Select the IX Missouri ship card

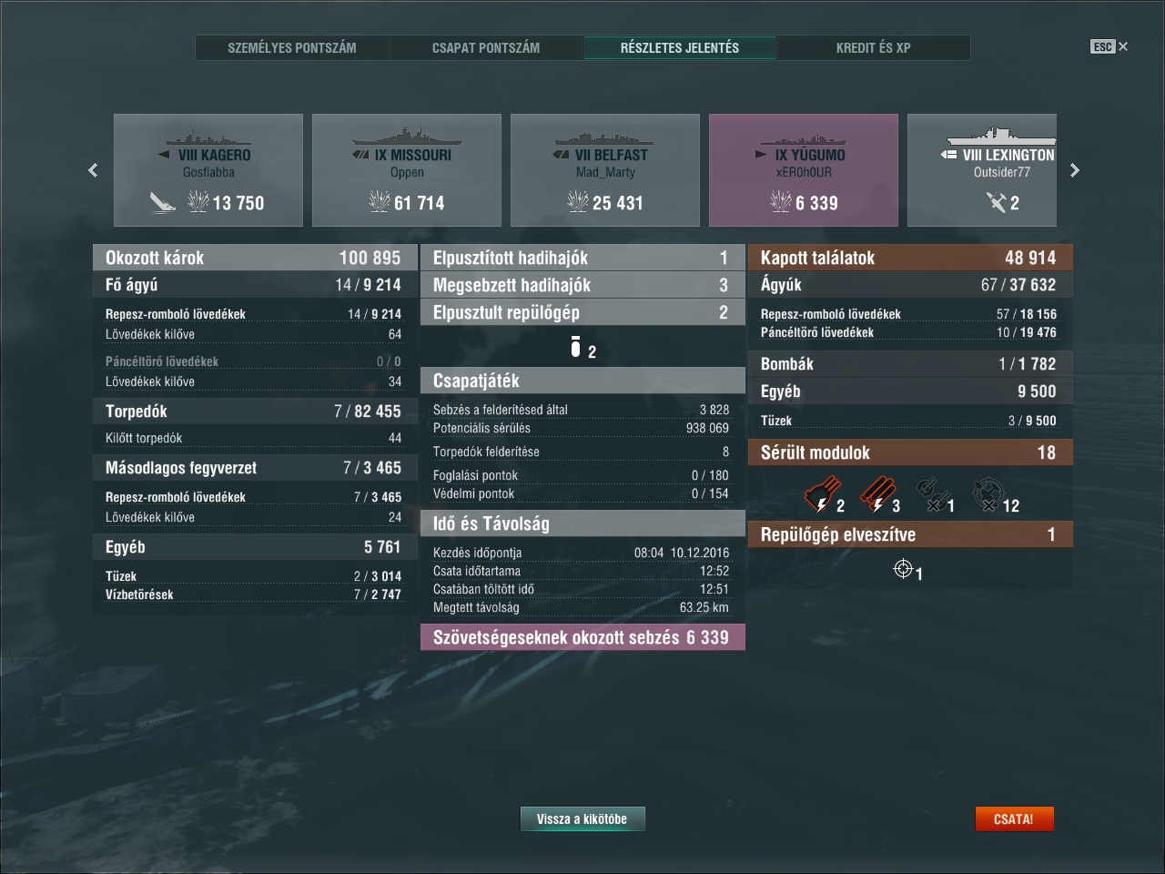pos(407,170)
